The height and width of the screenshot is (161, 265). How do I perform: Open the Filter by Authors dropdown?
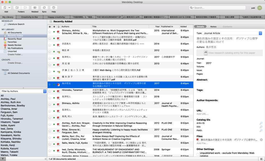(23, 91)
